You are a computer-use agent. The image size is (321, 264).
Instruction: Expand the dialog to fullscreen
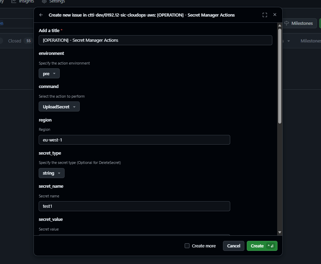[265, 15]
